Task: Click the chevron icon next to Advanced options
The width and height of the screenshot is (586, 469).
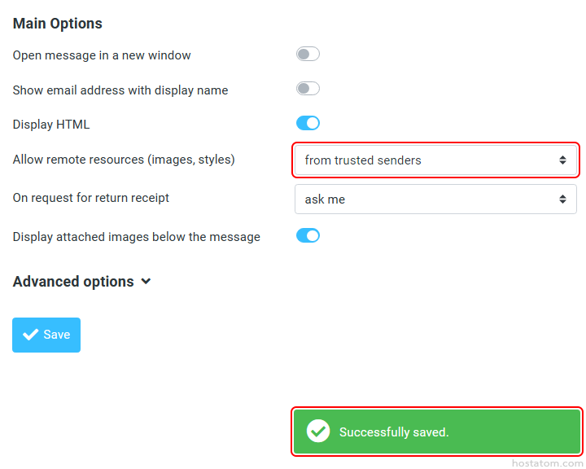Action: 146,282
